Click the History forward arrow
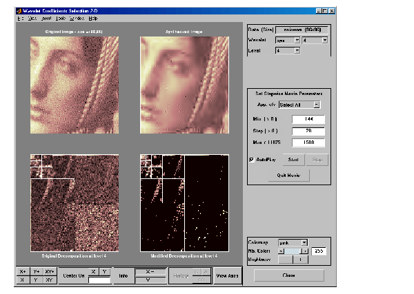Viewport: 414px width, 294px height. pos(206,271)
